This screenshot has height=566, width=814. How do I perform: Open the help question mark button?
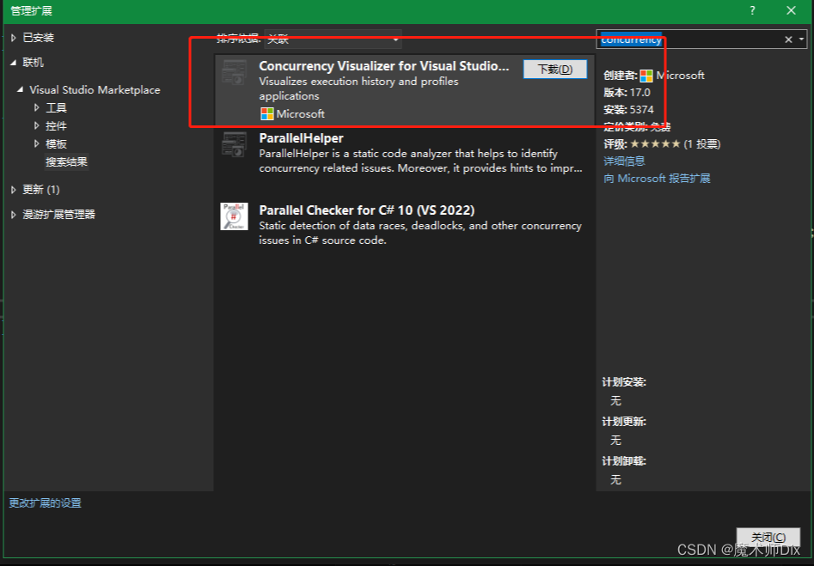752,10
